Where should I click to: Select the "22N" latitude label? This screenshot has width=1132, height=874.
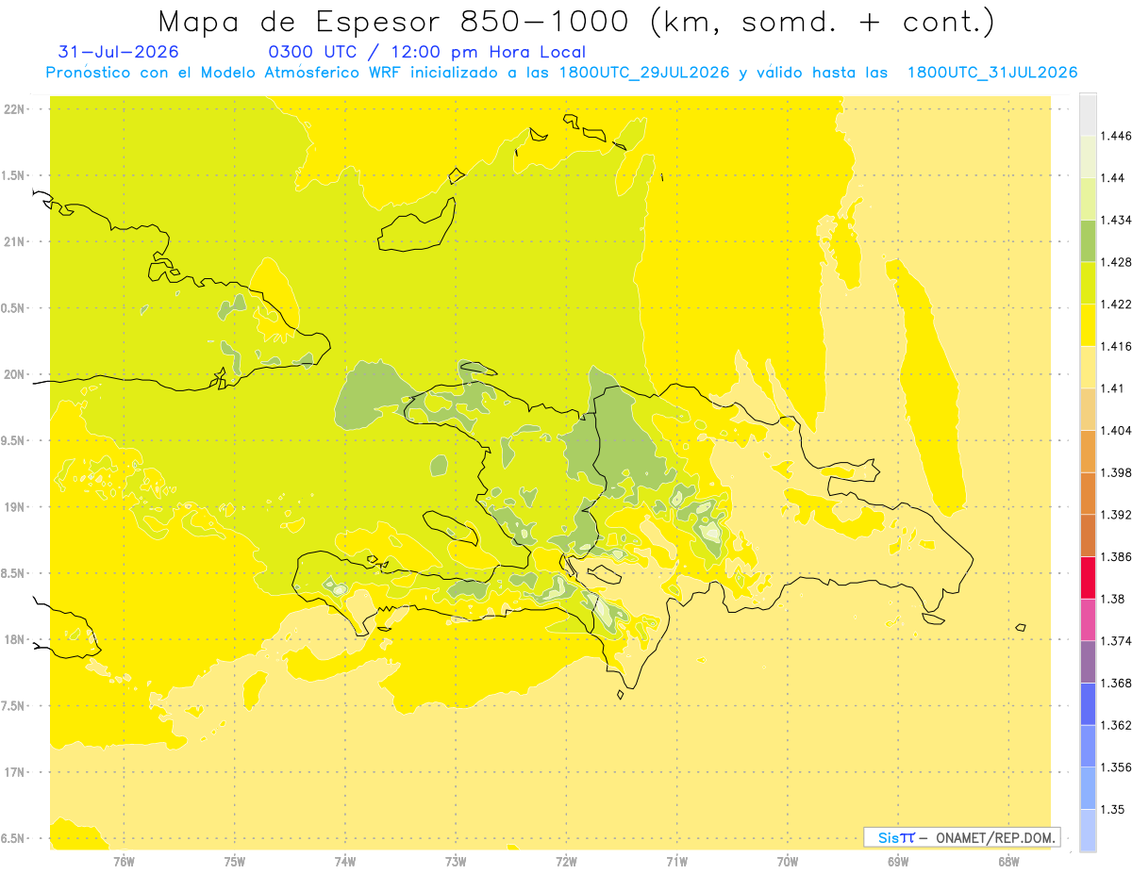13,109
